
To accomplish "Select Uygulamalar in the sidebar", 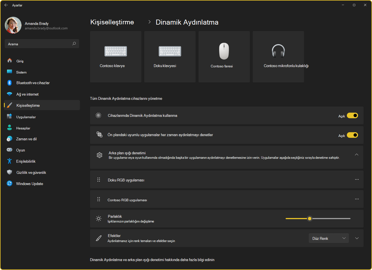I will pyautogui.click(x=42, y=117).
